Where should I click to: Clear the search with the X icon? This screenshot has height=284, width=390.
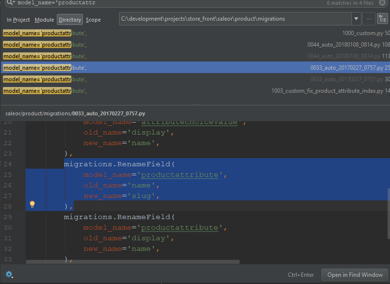point(382,3)
